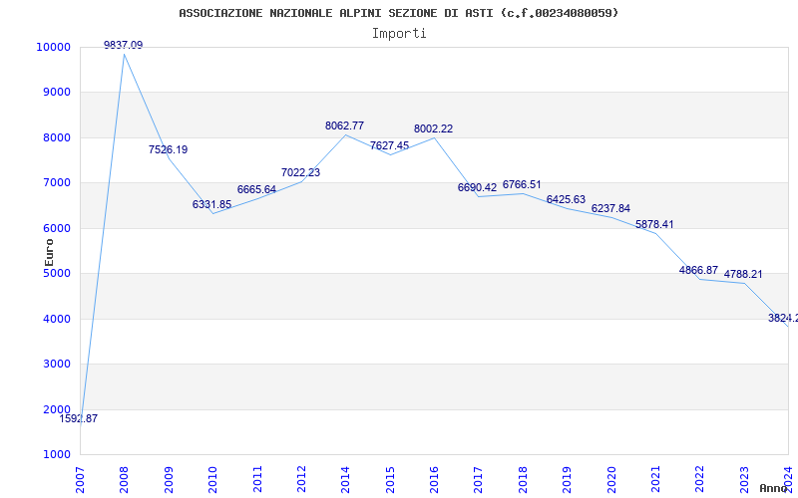Click the 9000 y-axis tick label
The height and width of the screenshot is (498, 798).
tap(57, 93)
